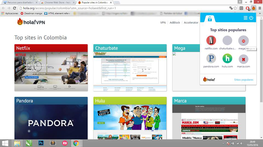
Task: Open the AdBlock navigation link
Action: (175, 23)
